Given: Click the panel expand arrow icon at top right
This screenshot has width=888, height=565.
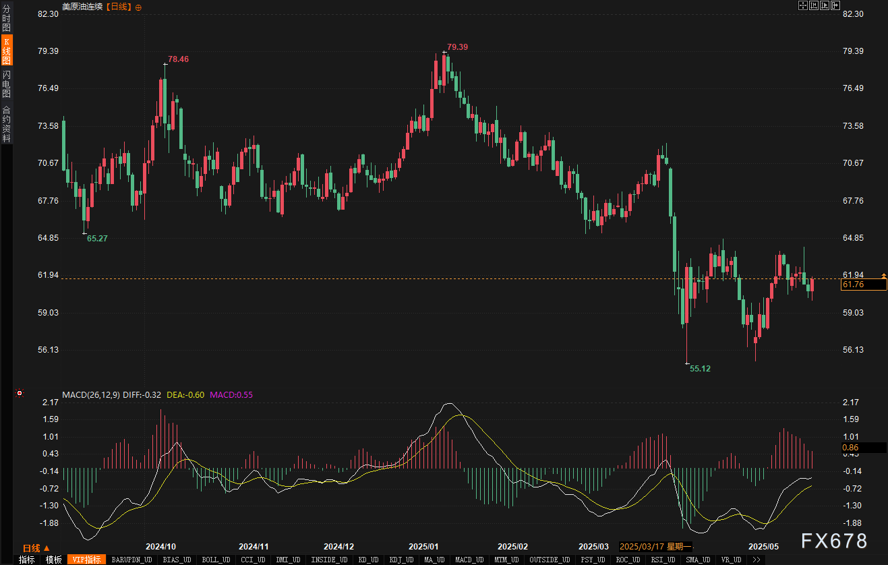Looking at the screenshot, I should pyautogui.click(x=835, y=5).
